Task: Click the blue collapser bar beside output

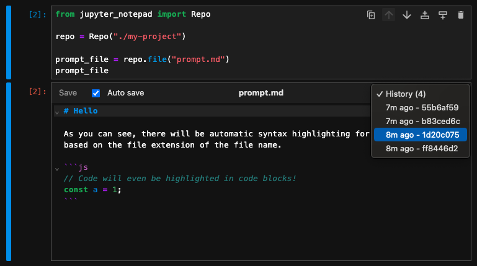Action: (9, 172)
